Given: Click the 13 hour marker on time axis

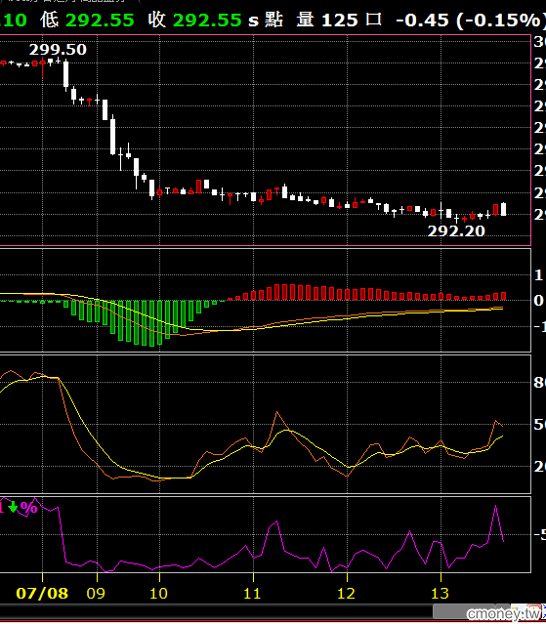Looking at the screenshot, I should (x=441, y=594).
